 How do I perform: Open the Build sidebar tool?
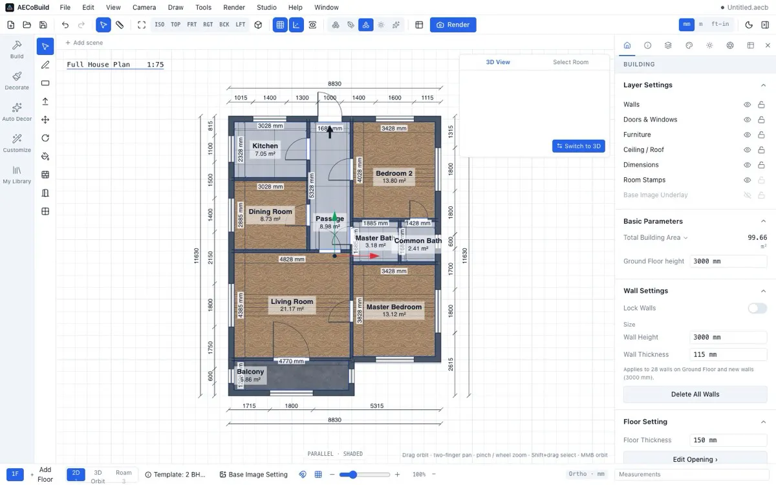click(17, 49)
